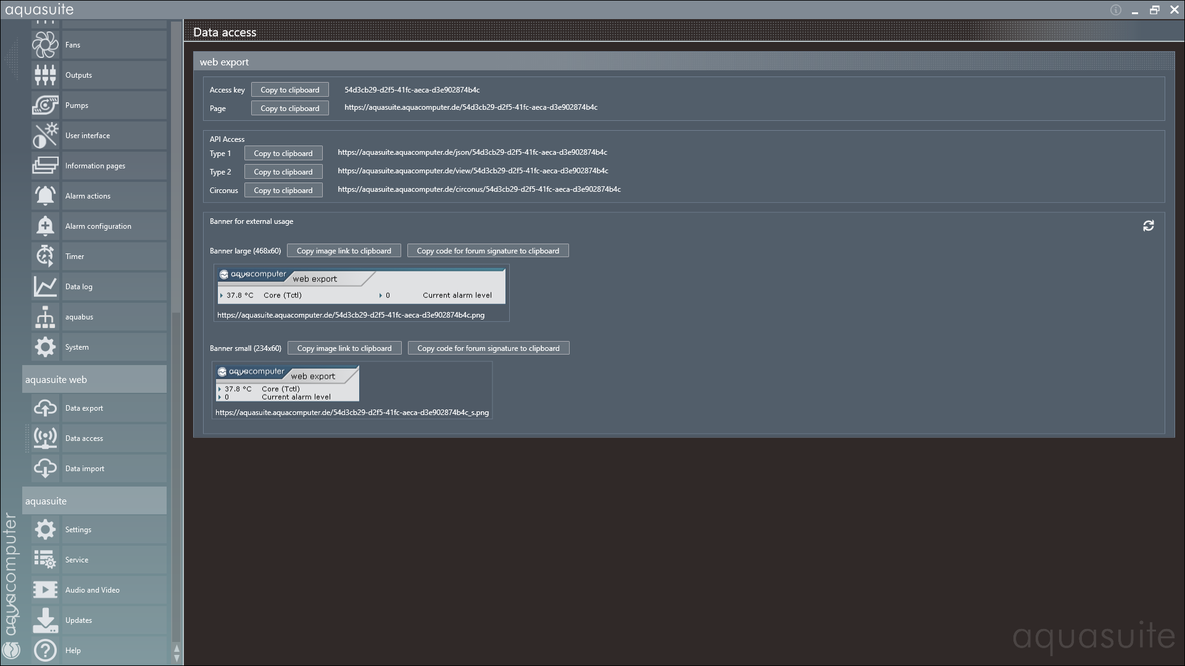
Task: Click the view API URL text
Action: coord(473,171)
